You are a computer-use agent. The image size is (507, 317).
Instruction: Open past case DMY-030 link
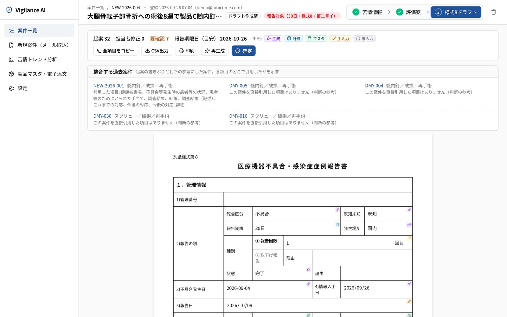click(102, 116)
